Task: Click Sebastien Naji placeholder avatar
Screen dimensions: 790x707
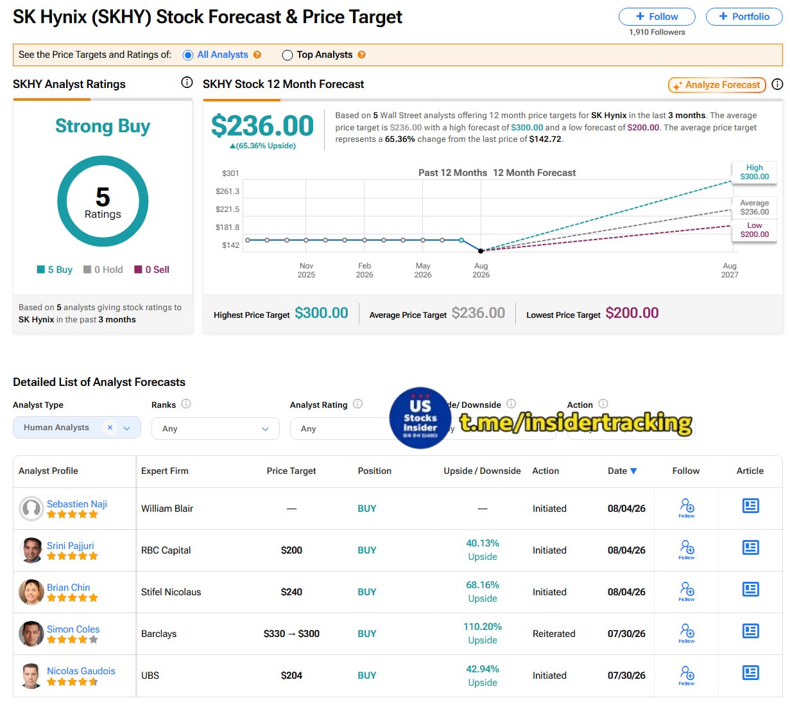Action: point(31,509)
